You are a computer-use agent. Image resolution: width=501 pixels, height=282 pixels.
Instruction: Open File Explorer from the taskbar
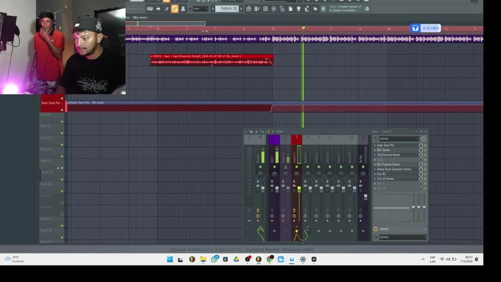pos(203,259)
